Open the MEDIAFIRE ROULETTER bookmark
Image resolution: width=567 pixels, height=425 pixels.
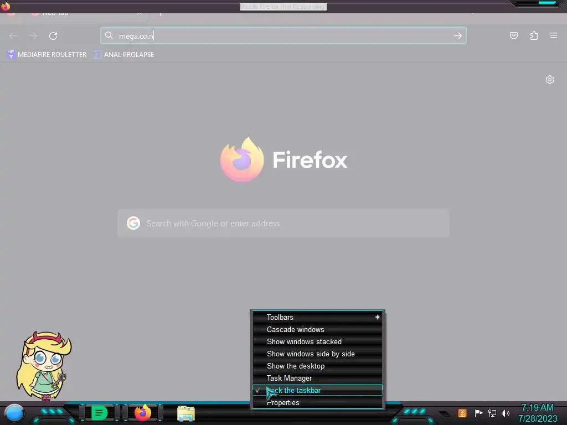point(47,55)
